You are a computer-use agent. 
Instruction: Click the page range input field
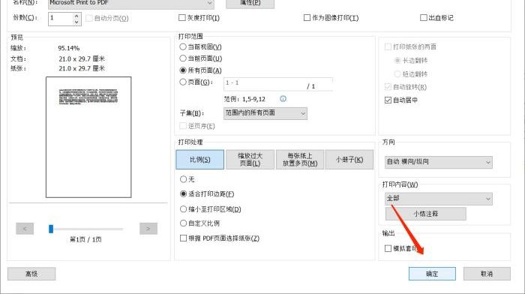[278, 84]
